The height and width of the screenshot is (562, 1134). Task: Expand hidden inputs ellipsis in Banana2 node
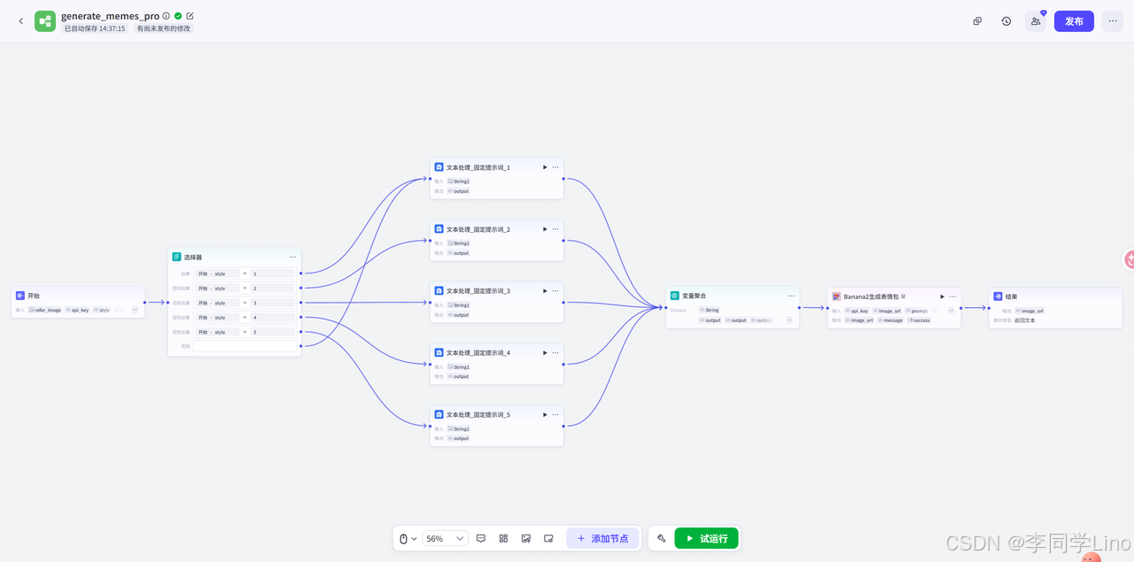(x=951, y=311)
